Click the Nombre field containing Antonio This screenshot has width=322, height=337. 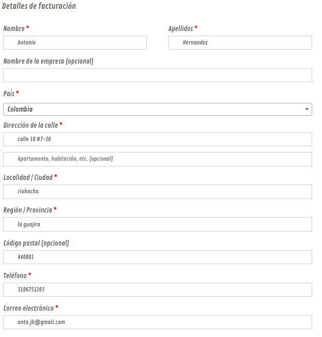pos(75,42)
